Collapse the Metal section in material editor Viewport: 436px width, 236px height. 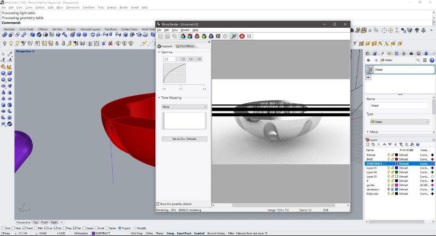point(367,132)
